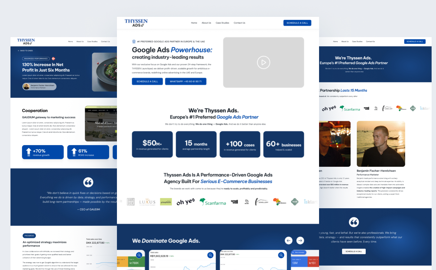Click the food plate image on left page
The height and width of the screenshot is (270, 436).
point(104,72)
